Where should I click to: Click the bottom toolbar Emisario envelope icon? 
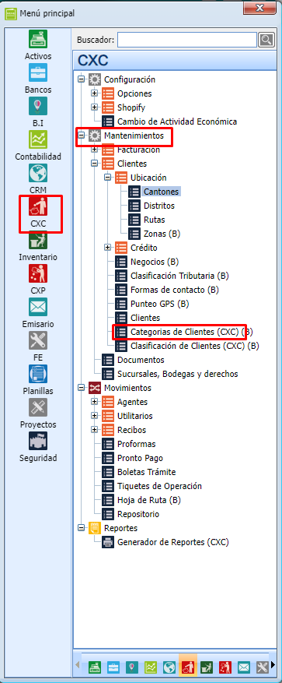(x=244, y=667)
